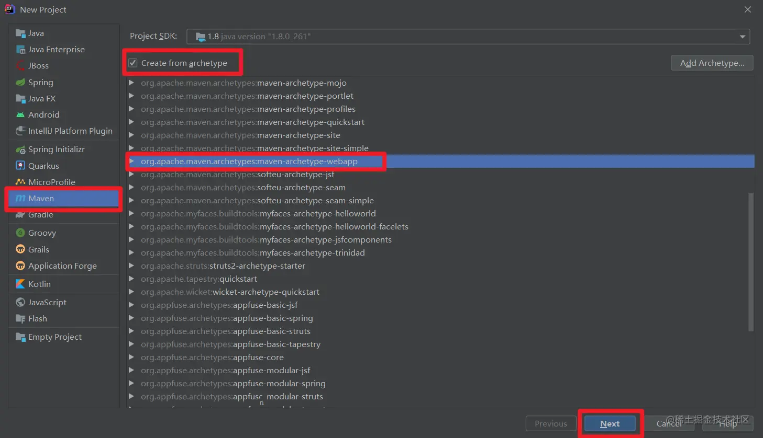Click the Quarkus icon

pyautogui.click(x=20, y=166)
